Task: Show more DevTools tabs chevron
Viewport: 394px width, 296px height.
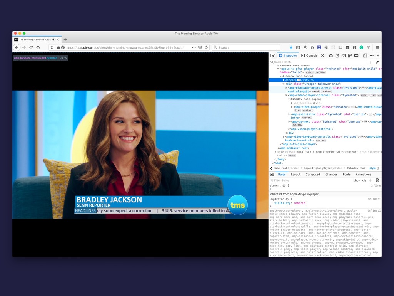Action: 323,55
